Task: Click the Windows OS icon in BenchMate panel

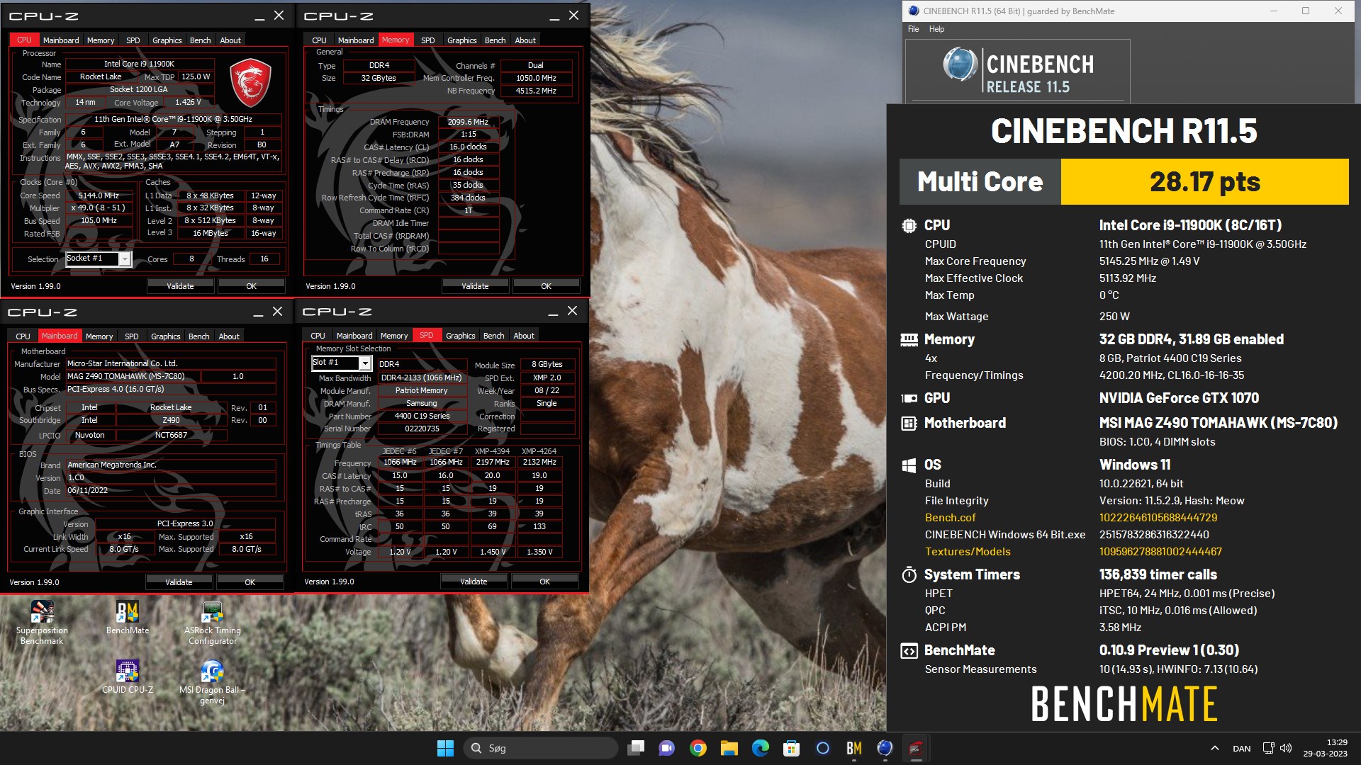Action: (x=909, y=465)
